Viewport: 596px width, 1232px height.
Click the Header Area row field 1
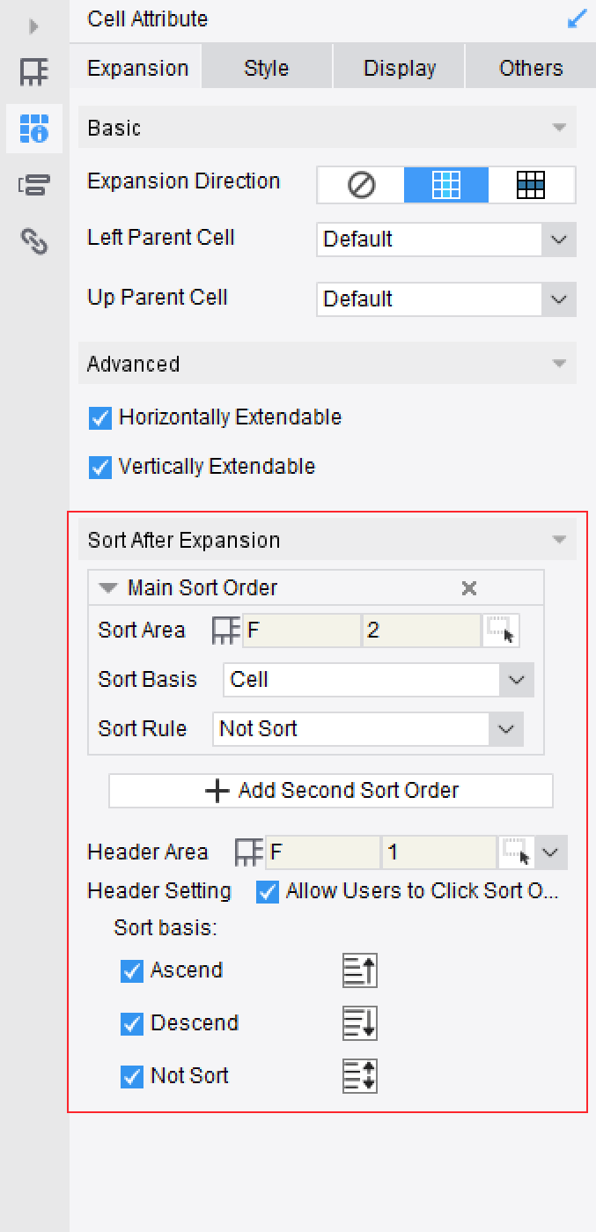(439, 852)
